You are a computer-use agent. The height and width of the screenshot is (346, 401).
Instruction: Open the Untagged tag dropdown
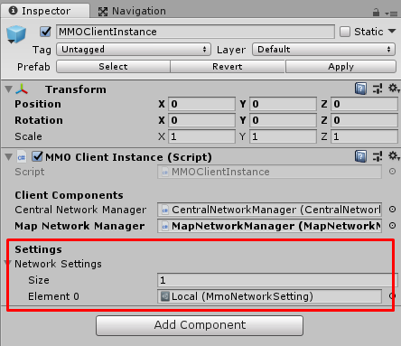click(x=134, y=50)
